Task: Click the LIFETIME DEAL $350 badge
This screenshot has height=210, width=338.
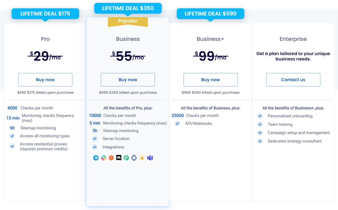Action: [127, 8]
